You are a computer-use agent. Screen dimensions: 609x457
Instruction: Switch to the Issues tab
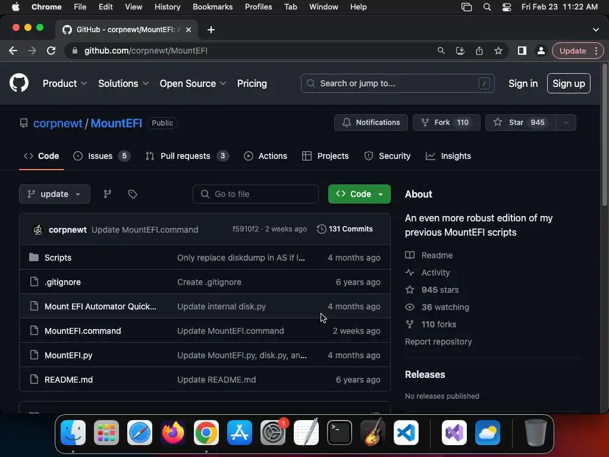tap(102, 156)
